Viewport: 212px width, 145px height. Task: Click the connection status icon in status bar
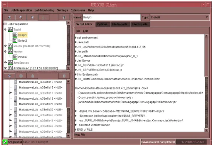coord(5,142)
